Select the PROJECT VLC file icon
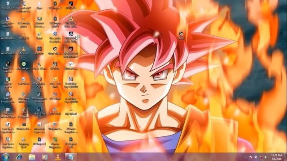This screenshot has height=161, width=287. [x=24, y=35]
